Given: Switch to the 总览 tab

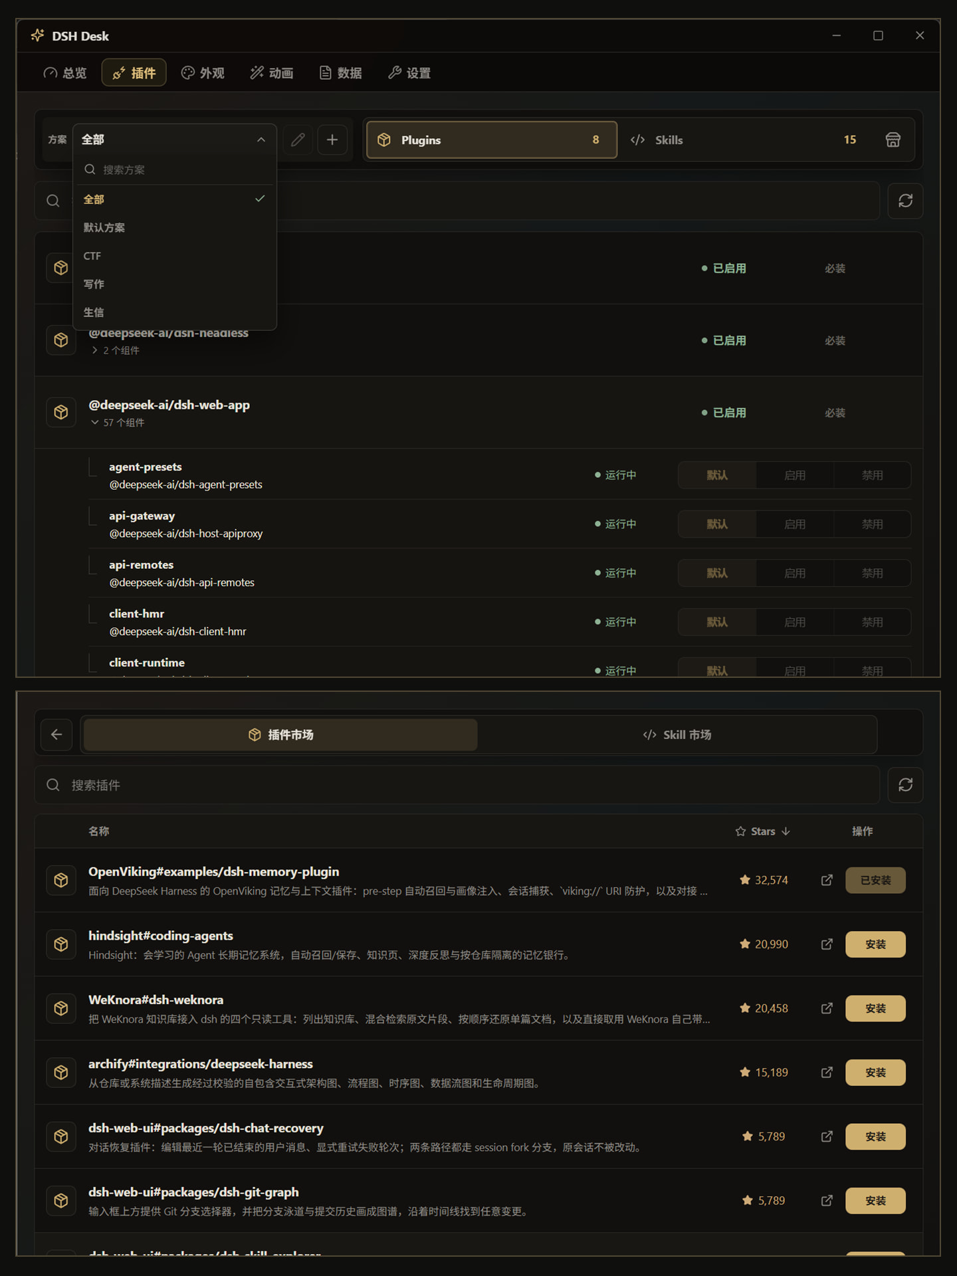Looking at the screenshot, I should (x=65, y=73).
